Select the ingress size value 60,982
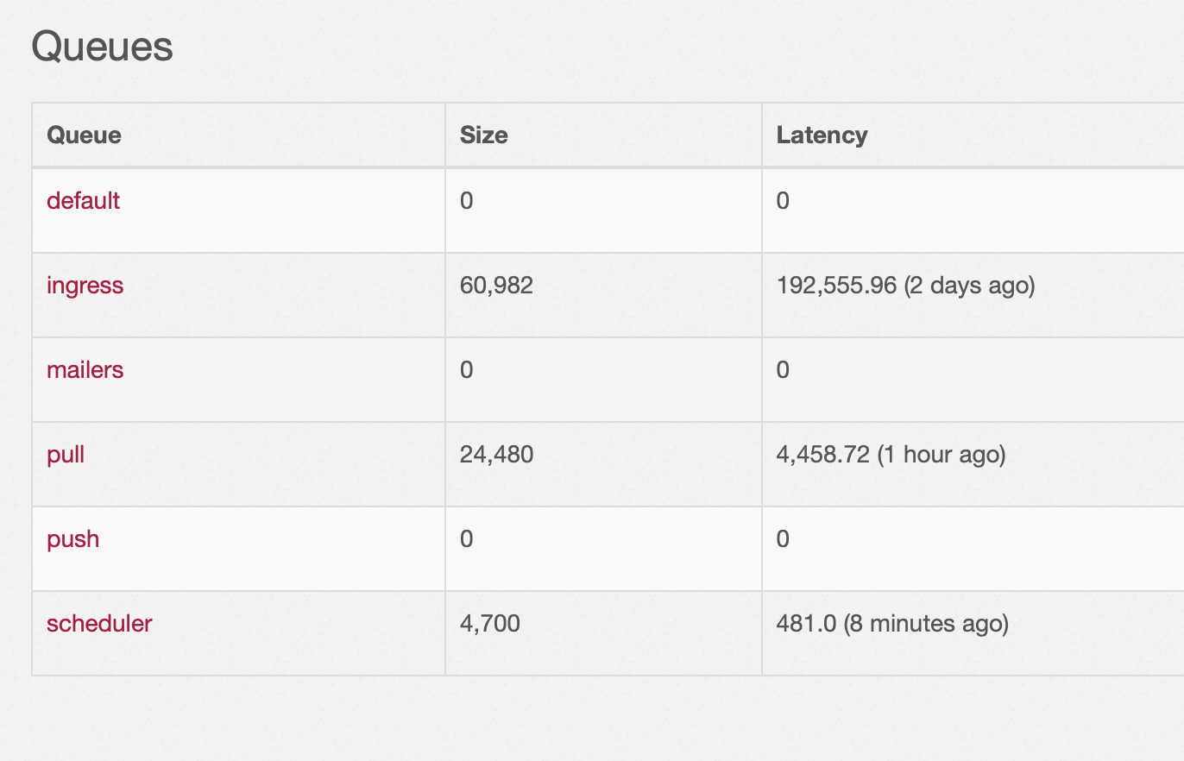1184x761 pixels. click(496, 286)
